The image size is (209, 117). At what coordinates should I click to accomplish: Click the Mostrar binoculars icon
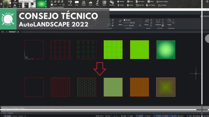15,6
